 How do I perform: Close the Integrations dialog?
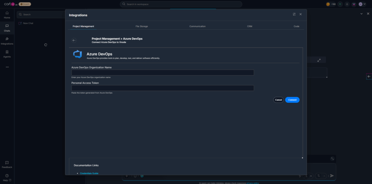[300, 14]
